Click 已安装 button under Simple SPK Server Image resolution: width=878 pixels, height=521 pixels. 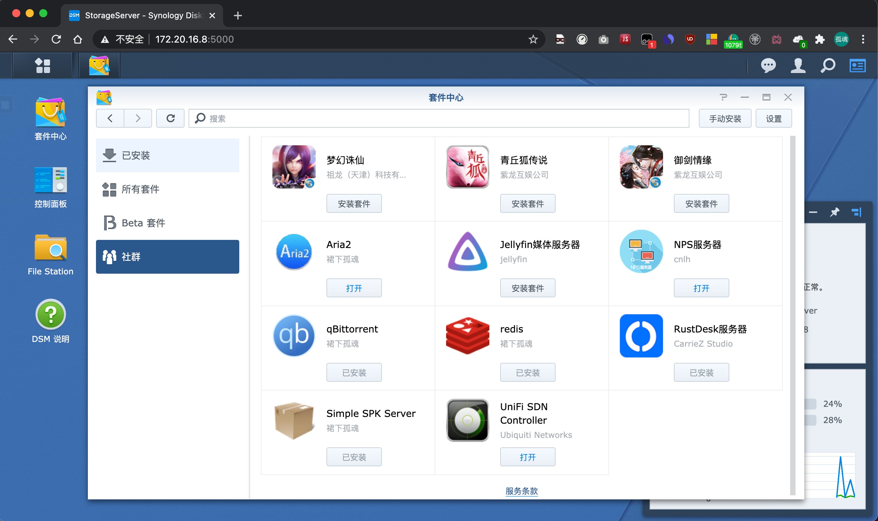coord(354,457)
